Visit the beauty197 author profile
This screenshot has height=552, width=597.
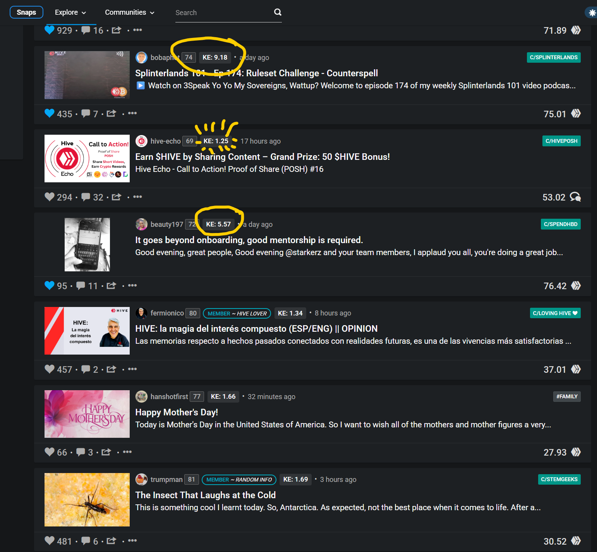coord(166,225)
